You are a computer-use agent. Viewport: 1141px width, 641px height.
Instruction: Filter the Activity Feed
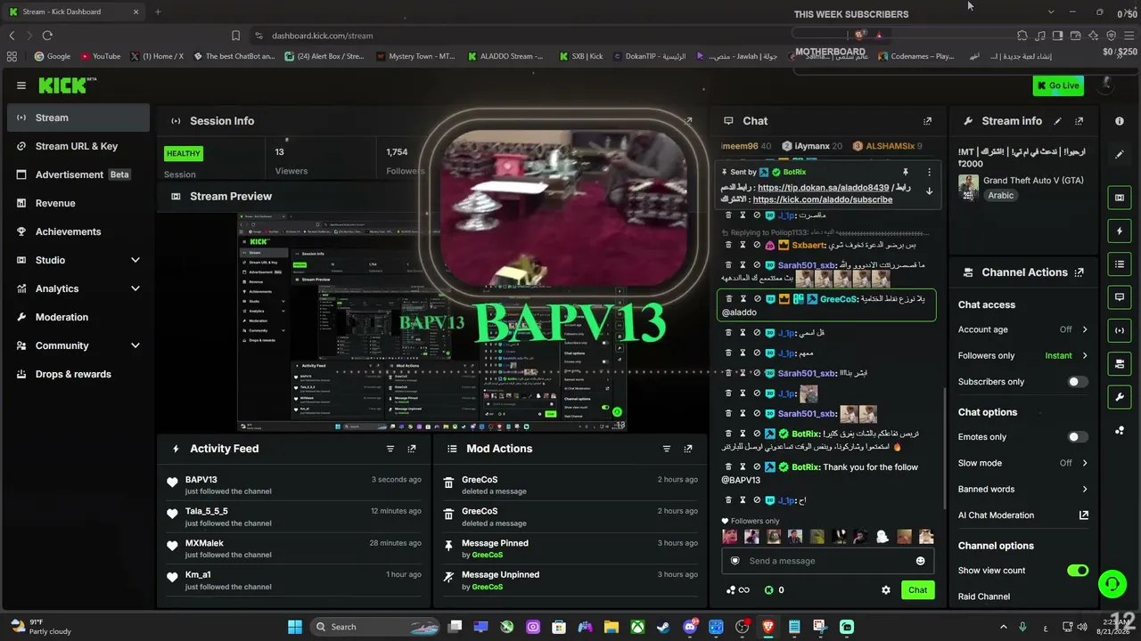390,449
